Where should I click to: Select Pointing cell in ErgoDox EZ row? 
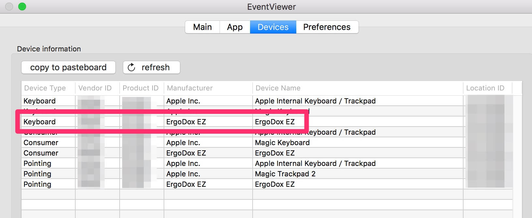(x=37, y=184)
